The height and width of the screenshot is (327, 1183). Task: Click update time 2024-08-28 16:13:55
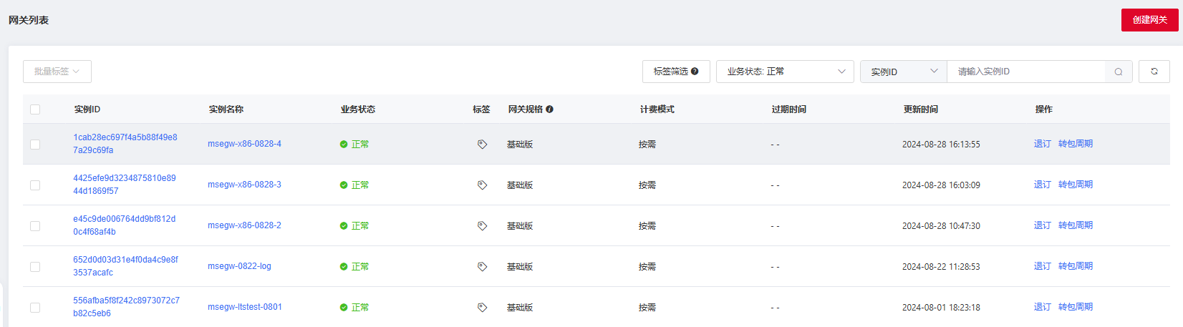(941, 145)
